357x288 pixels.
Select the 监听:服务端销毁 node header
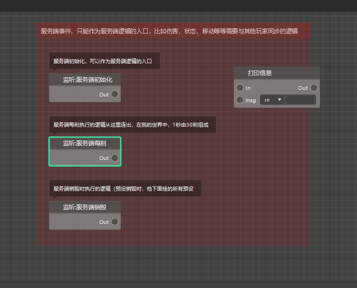coord(85,207)
